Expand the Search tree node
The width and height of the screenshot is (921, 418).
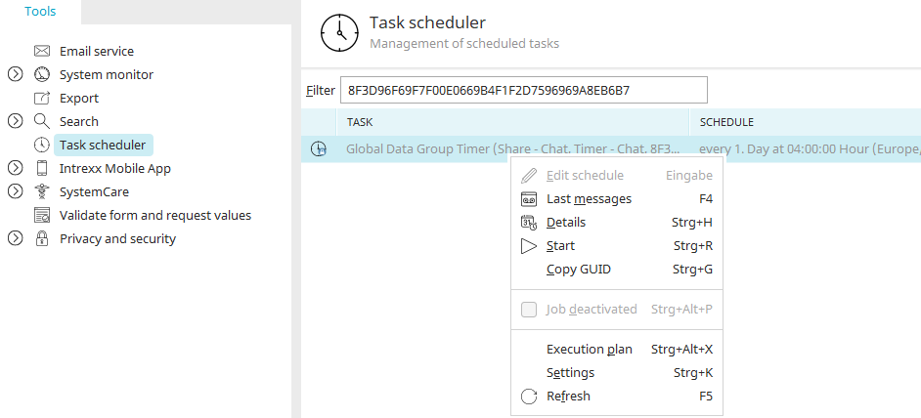pyautogui.click(x=16, y=121)
